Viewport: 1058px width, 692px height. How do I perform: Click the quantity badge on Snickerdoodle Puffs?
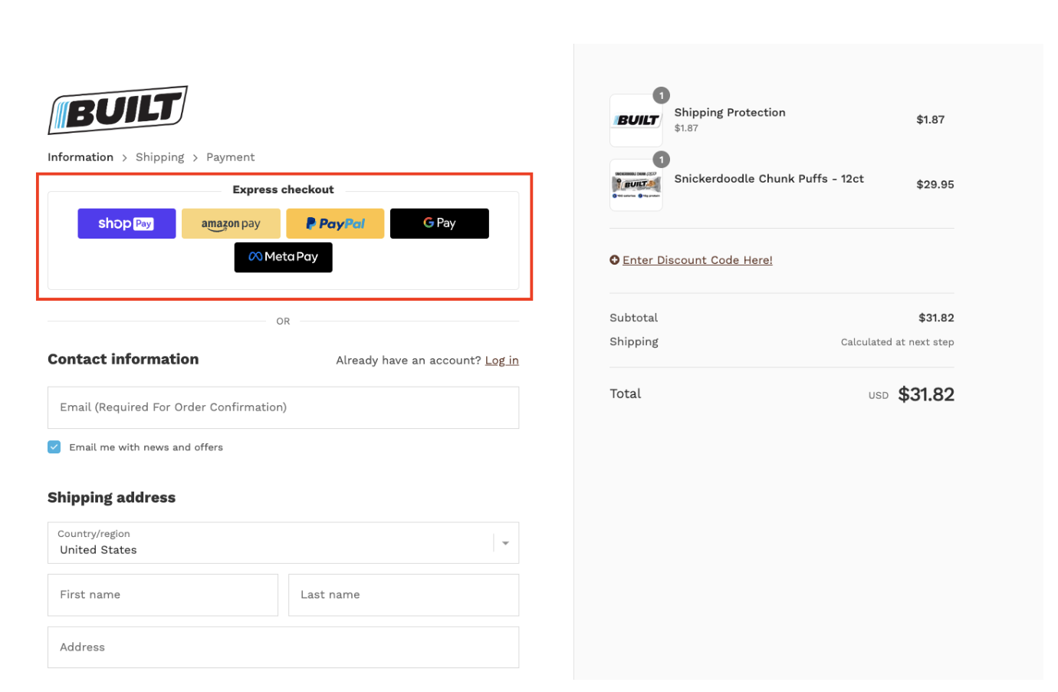pos(661,160)
